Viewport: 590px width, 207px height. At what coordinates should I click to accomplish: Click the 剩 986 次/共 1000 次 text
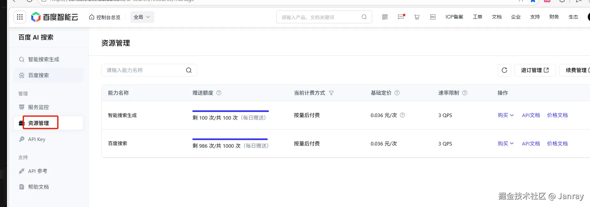coord(217,146)
